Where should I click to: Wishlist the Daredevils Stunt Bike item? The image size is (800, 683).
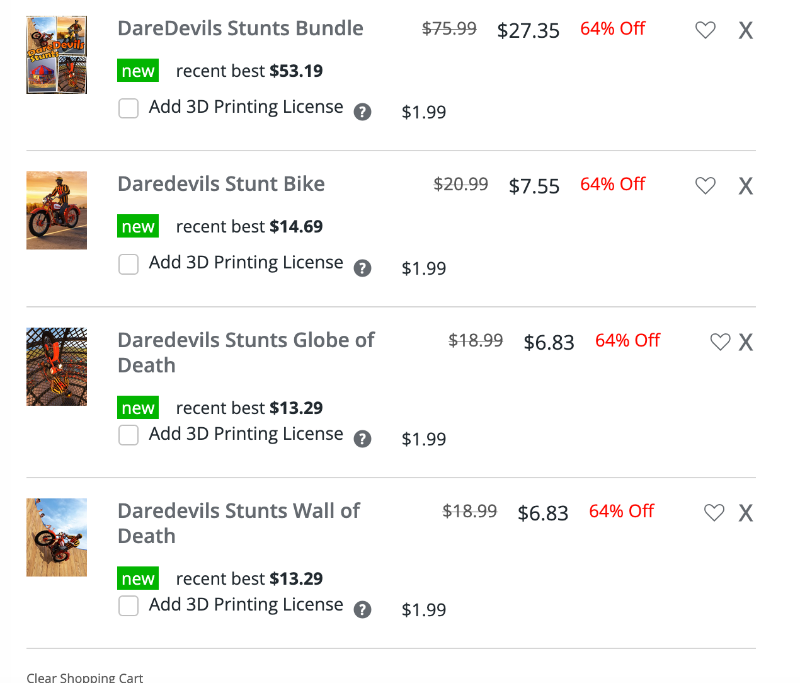click(705, 186)
